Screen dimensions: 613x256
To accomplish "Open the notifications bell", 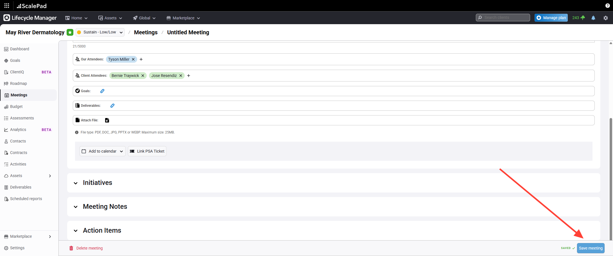I will tap(593, 18).
